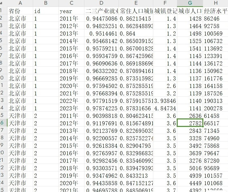Click the id header cell

[x=46, y=11]
